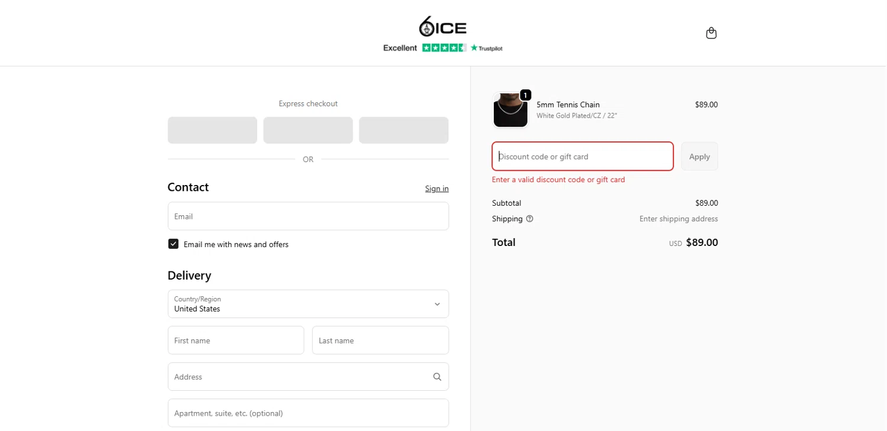This screenshot has width=887, height=431.
Task: Click the Contact heading
Action: point(188,187)
